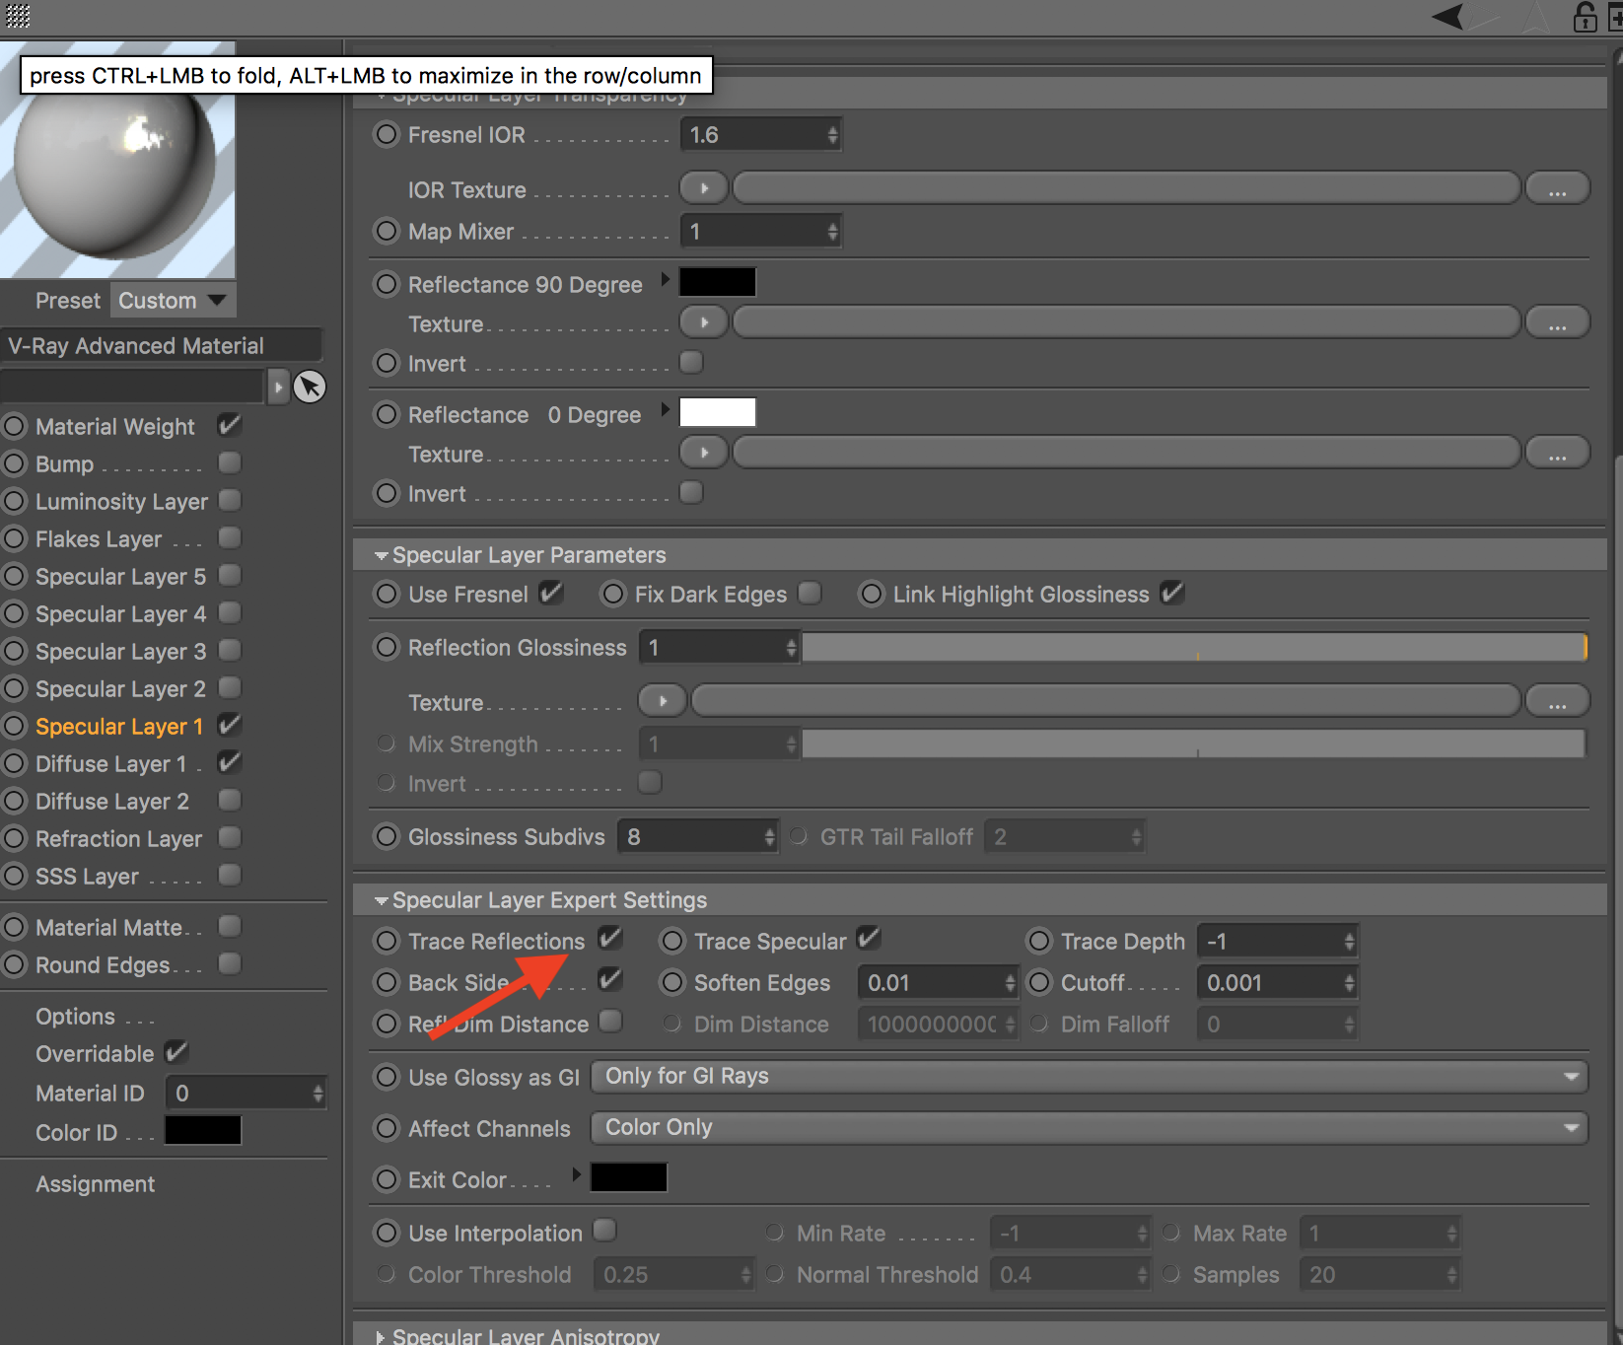
Task: Enable the Use Interpolation checkbox
Action: click(x=604, y=1230)
